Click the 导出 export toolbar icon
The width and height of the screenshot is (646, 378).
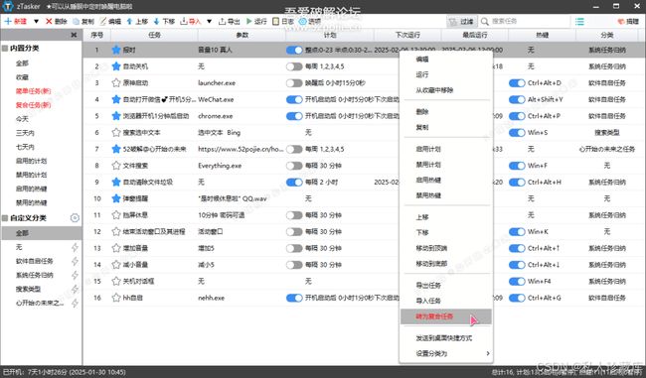click(222, 21)
